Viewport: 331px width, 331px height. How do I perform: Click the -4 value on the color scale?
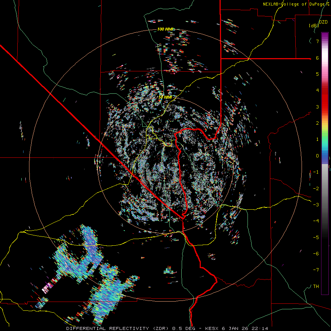tap(316, 221)
